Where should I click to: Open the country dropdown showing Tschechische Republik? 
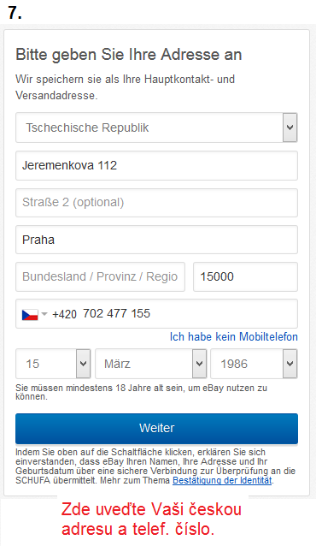[x=156, y=128]
